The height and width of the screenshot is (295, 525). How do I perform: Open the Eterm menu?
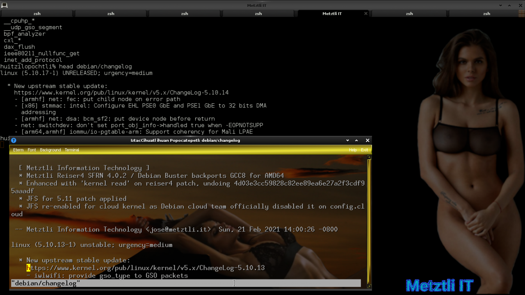(18, 150)
